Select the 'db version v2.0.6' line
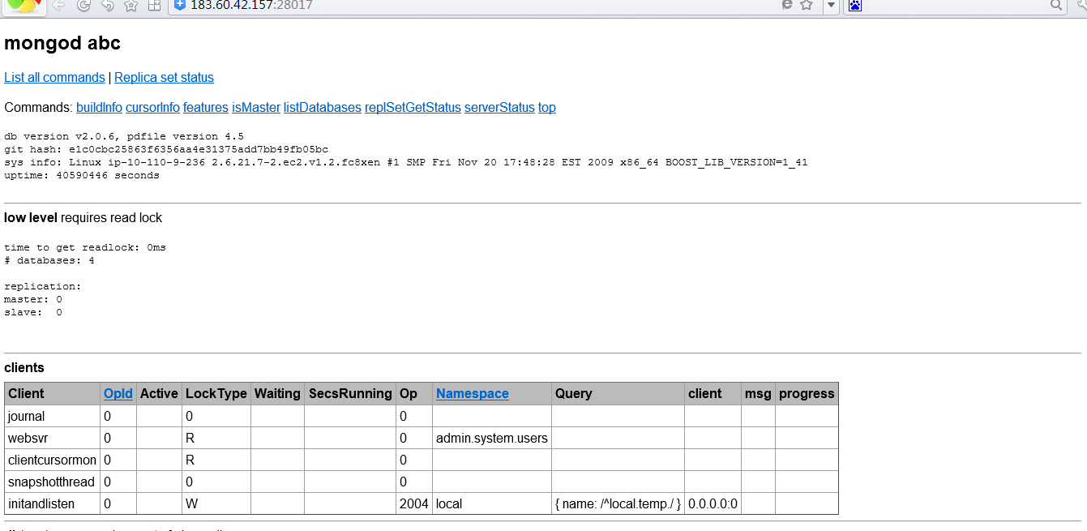The height and width of the screenshot is (531, 1087). 124,136
